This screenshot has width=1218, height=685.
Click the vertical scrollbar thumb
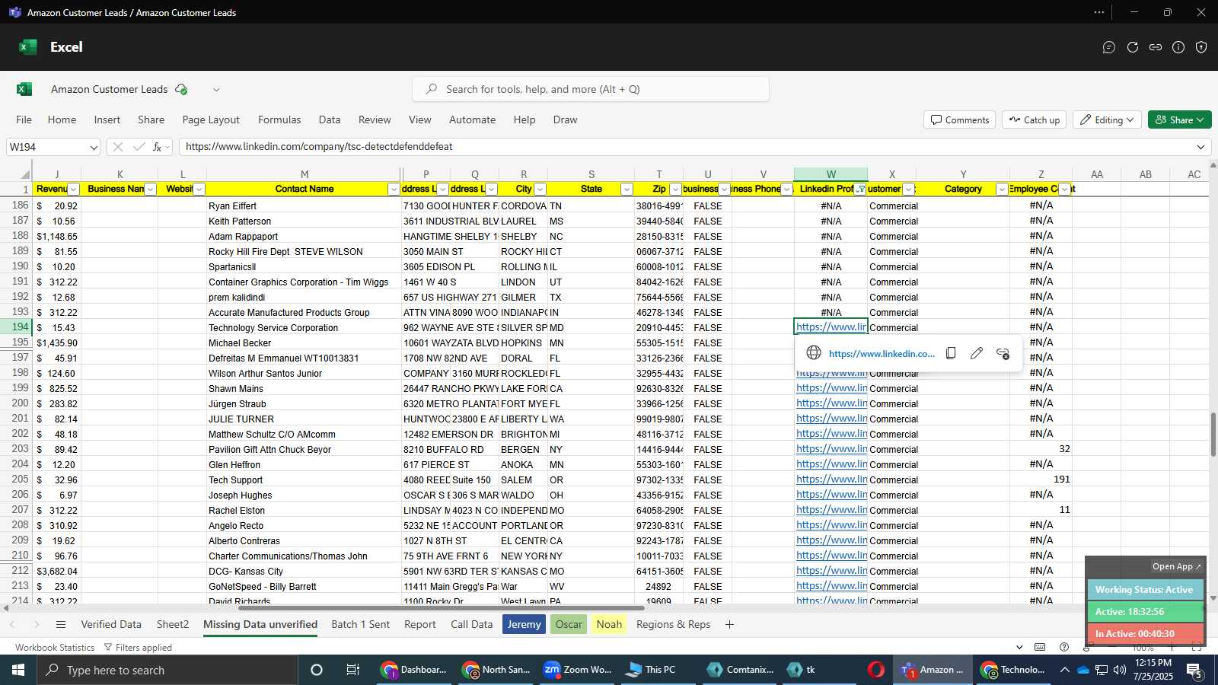click(1213, 434)
